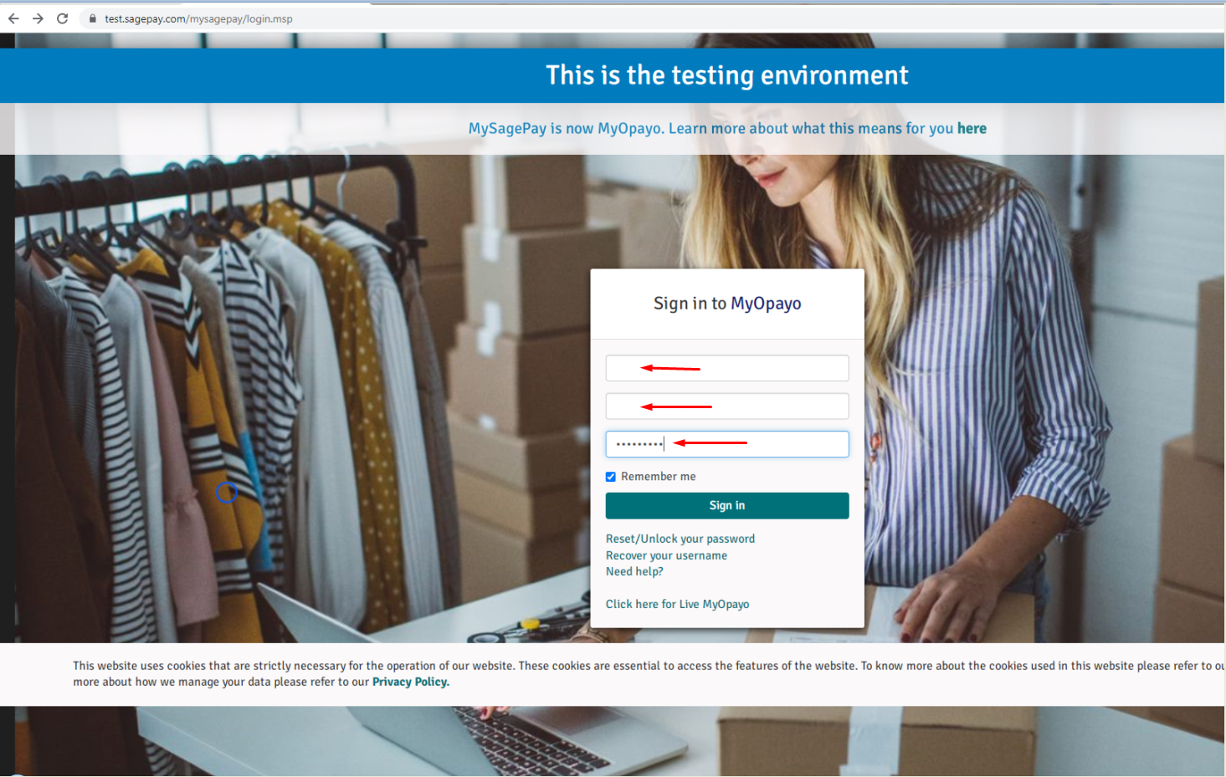The width and height of the screenshot is (1226, 777).
Task: Focus the address bar URL
Action: tap(198, 18)
